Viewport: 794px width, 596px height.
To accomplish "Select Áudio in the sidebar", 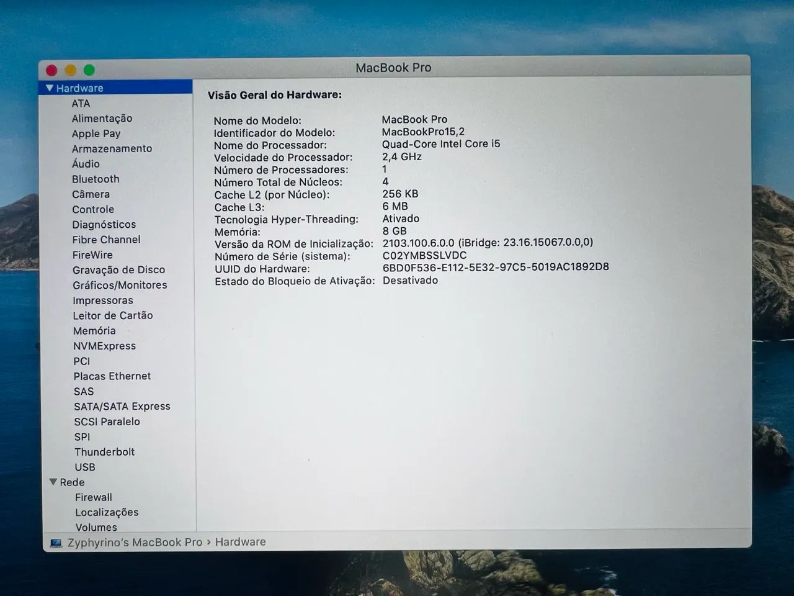I will pos(86,163).
